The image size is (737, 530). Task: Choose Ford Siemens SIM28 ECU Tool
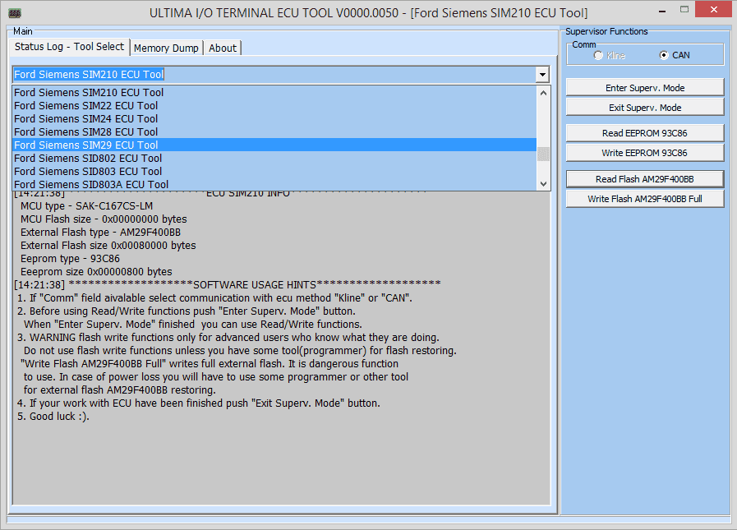point(274,131)
